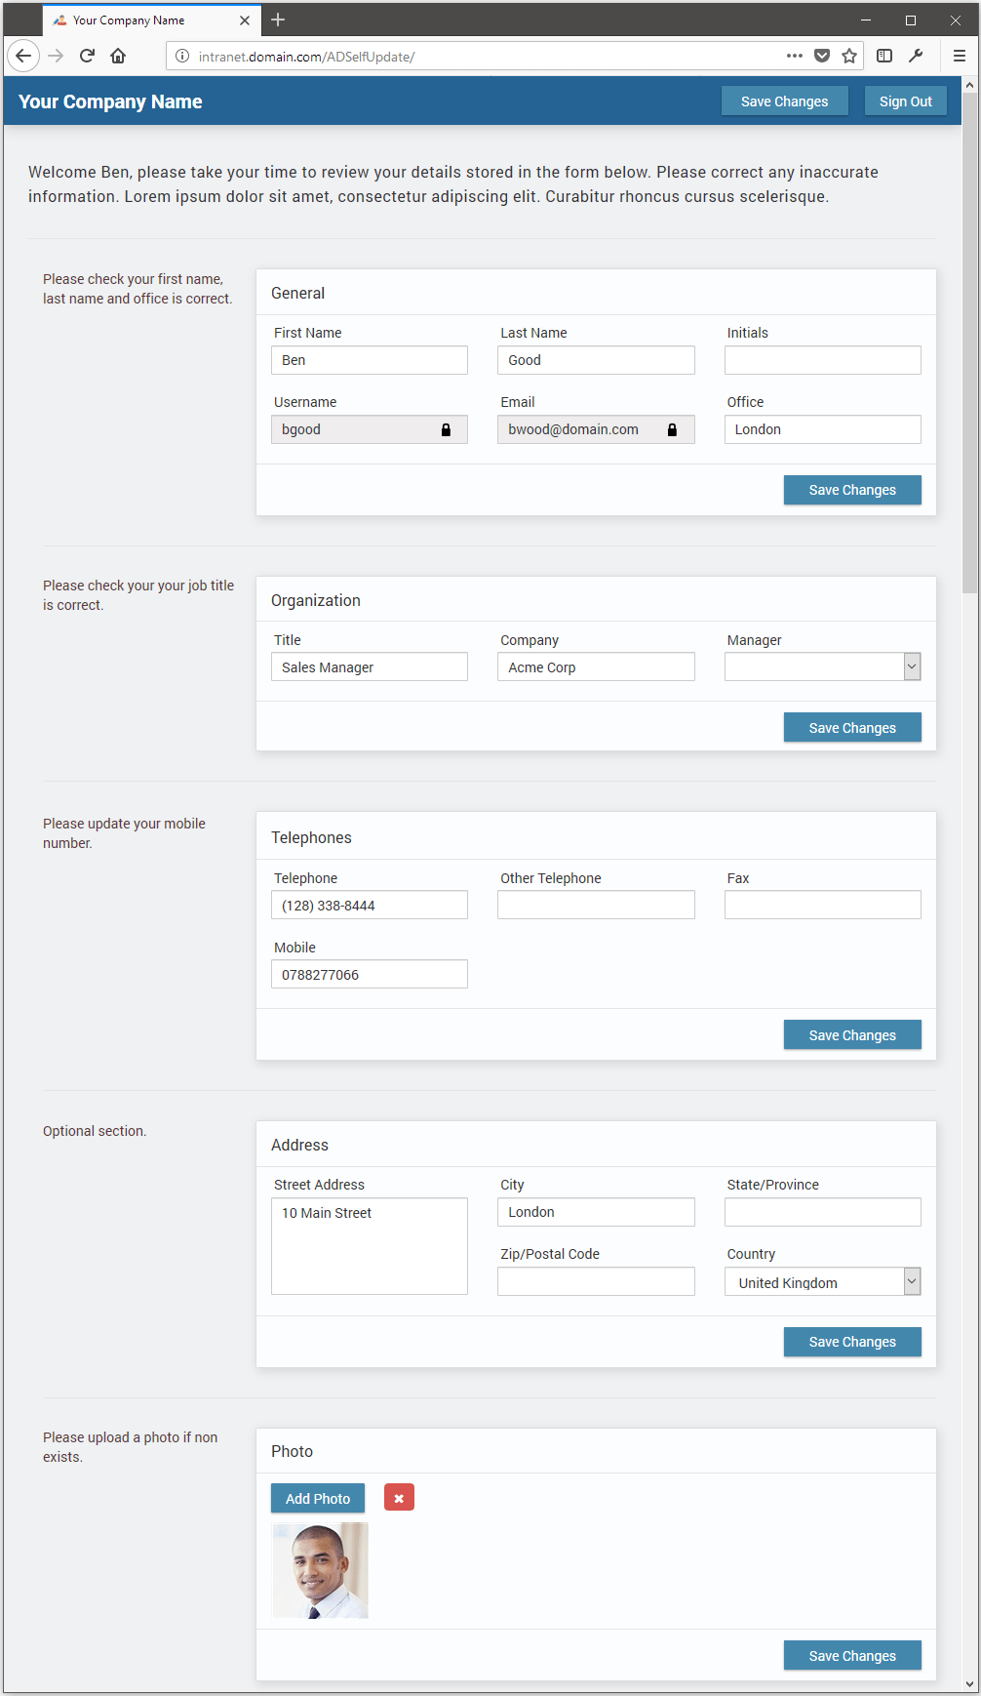Bookmark page with star icon
Image resolution: width=981 pixels, height=1696 pixels.
click(x=849, y=56)
